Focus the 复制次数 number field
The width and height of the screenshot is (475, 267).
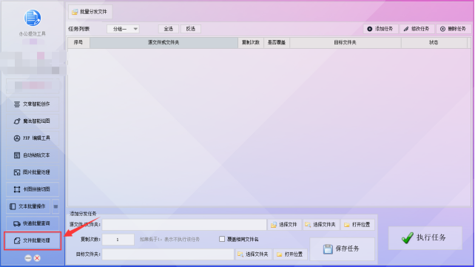pyautogui.click(x=118, y=240)
